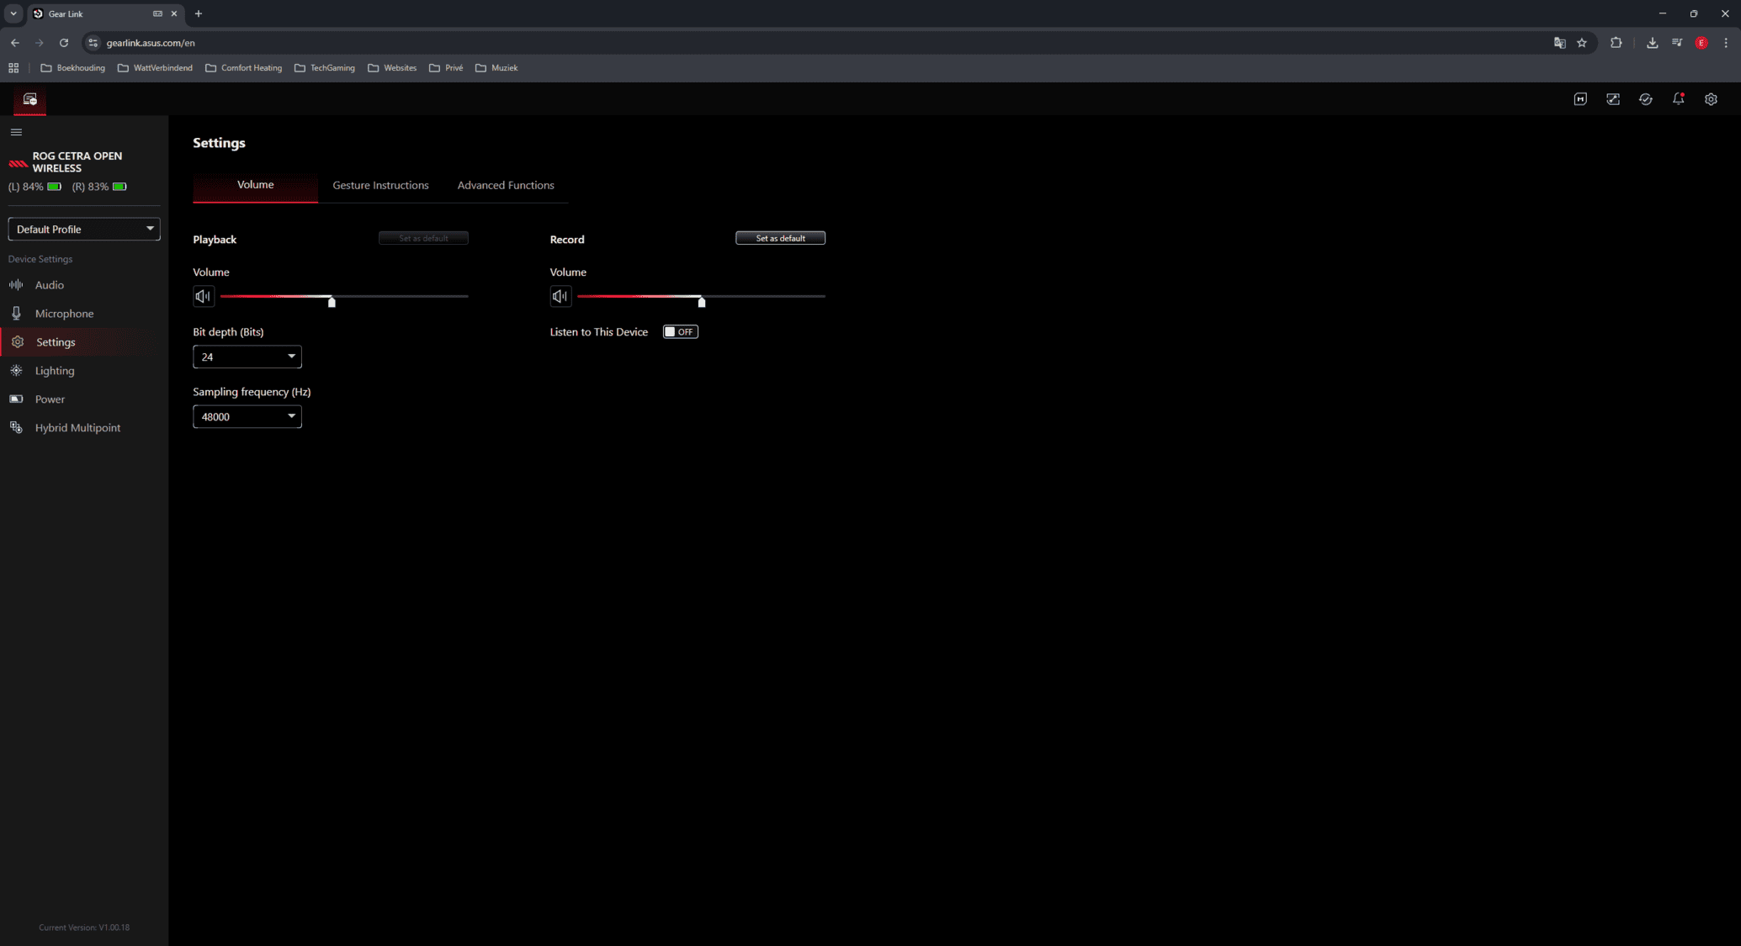Open Gear Link gear settings in header

(x=1711, y=99)
